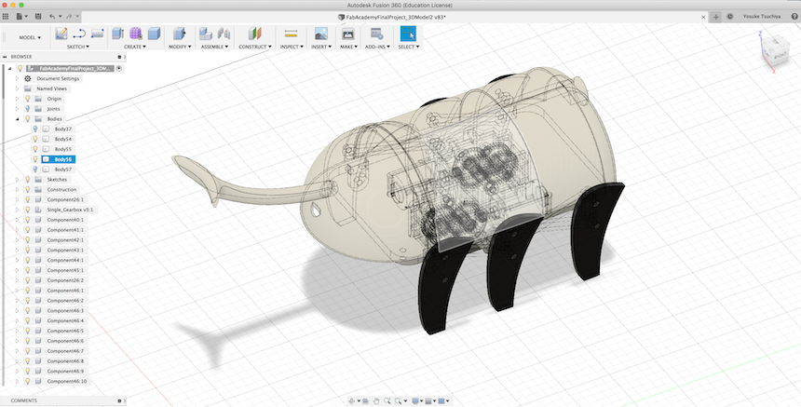
Task: Click the Create Sketch tool icon
Action: pyautogui.click(x=61, y=34)
